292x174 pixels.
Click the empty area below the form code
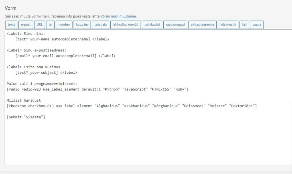pos(143,143)
